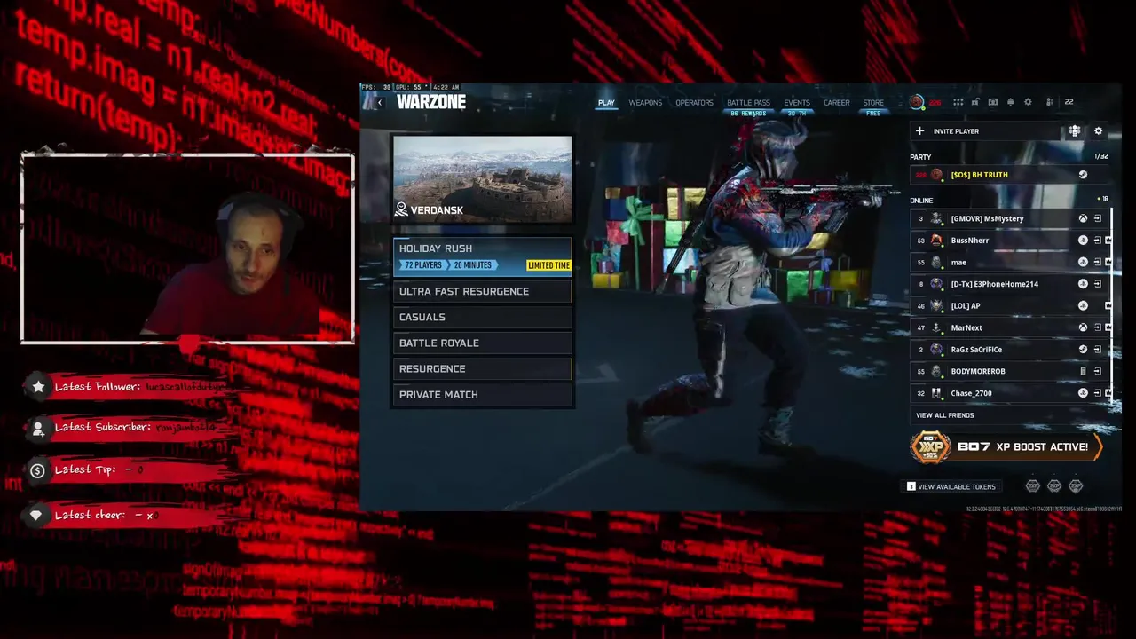Switch to the Operators tab

[694, 103]
